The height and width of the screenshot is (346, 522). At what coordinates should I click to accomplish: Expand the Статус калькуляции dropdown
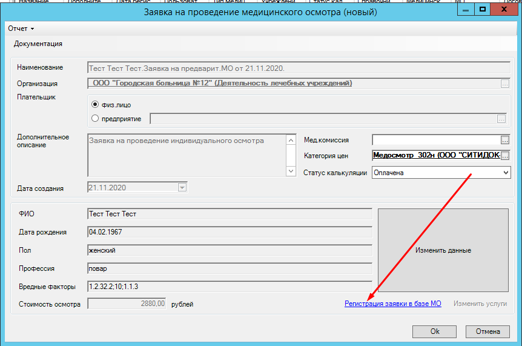(x=506, y=173)
